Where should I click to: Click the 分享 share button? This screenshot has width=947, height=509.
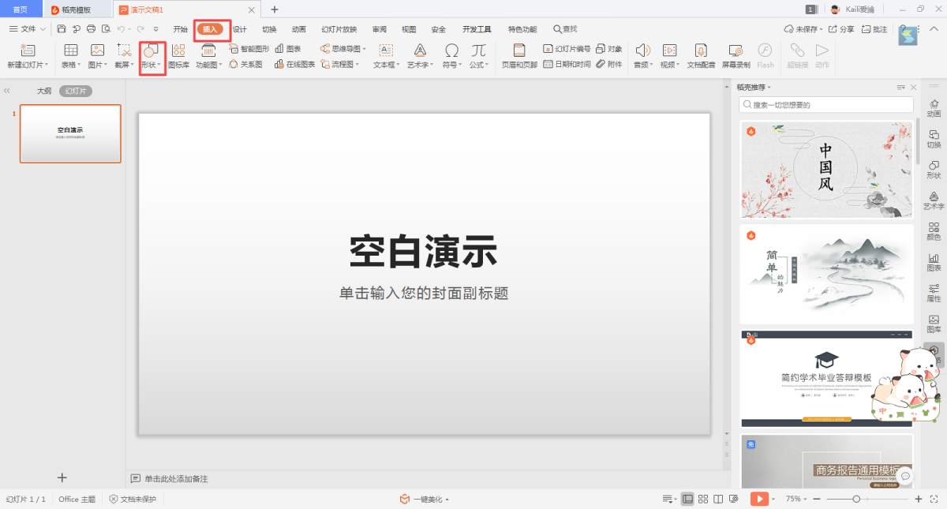coord(841,29)
